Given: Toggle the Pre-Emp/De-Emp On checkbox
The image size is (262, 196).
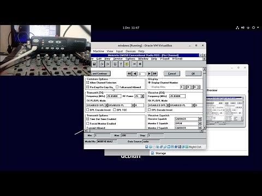Looking at the screenshot, I should pos(88,87).
